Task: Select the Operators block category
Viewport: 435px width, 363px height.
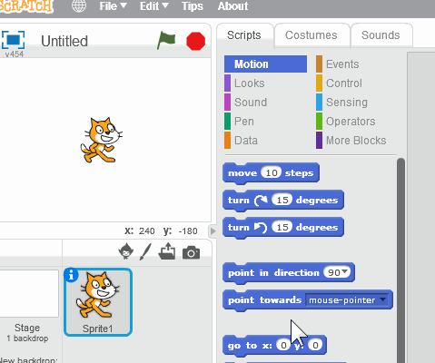Action: tap(346, 122)
